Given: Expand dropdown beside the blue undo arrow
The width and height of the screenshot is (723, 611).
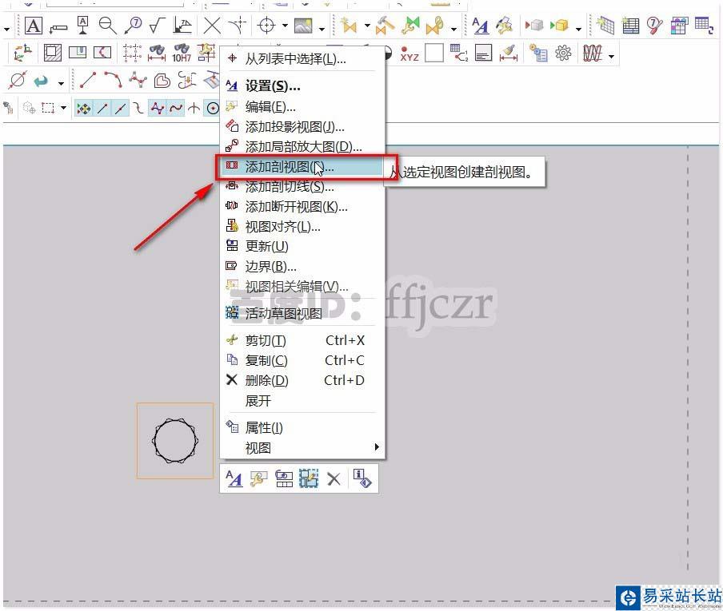Looking at the screenshot, I should pyautogui.click(x=61, y=83).
